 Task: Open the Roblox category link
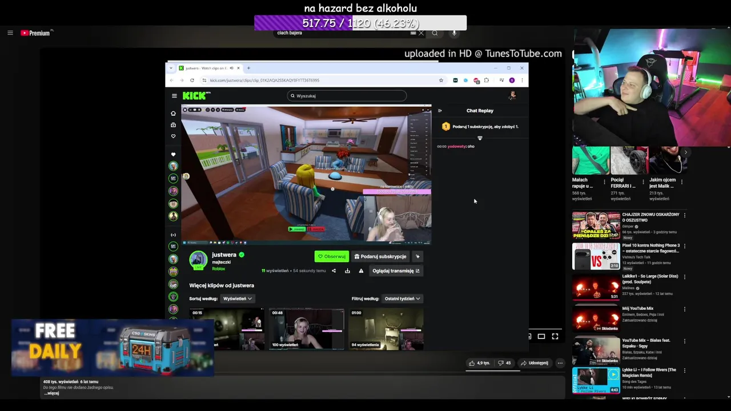coord(218,269)
